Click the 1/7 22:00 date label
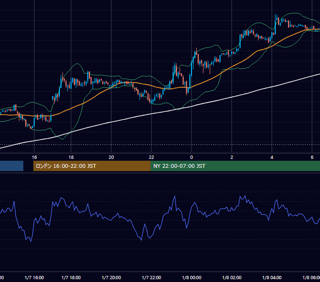320x282 pixels. [152, 277]
